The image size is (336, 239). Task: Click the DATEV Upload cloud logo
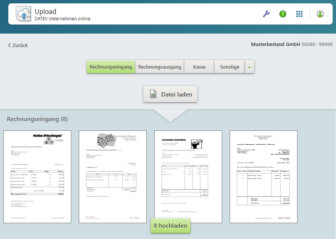point(23,14)
